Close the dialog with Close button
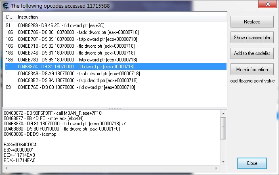Image resolution: width=279 pixels, height=175 pixels. point(252,163)
